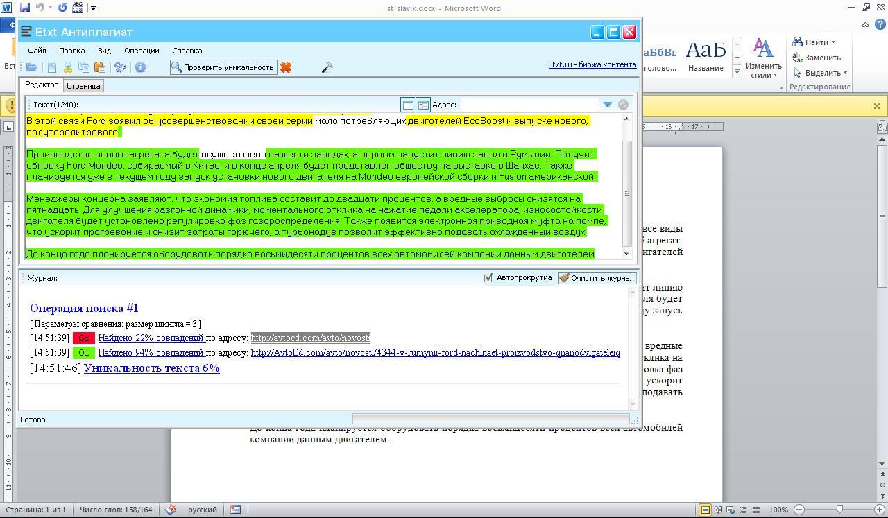
Task: Click Очистить журнал button
Action: (x=597, y=278)
